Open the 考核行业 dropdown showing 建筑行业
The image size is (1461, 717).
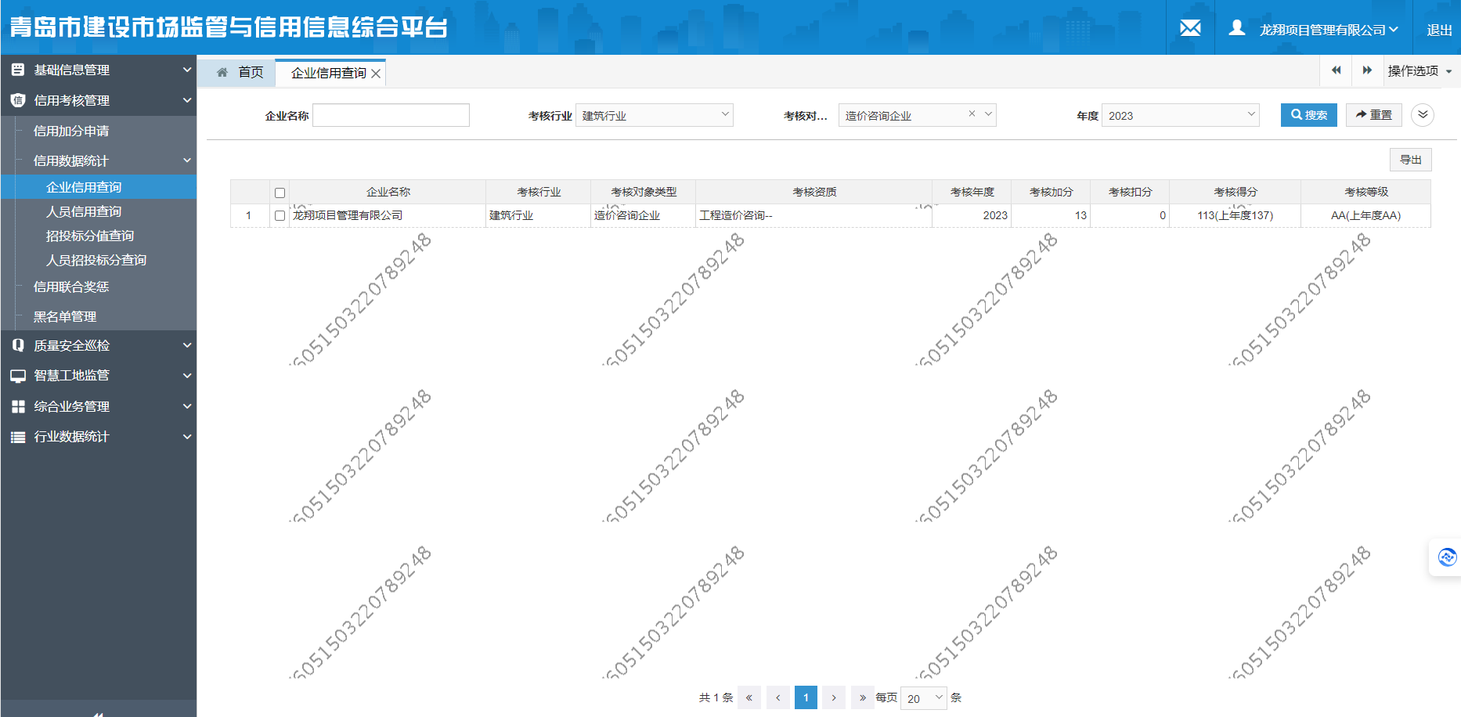point(654,114)
